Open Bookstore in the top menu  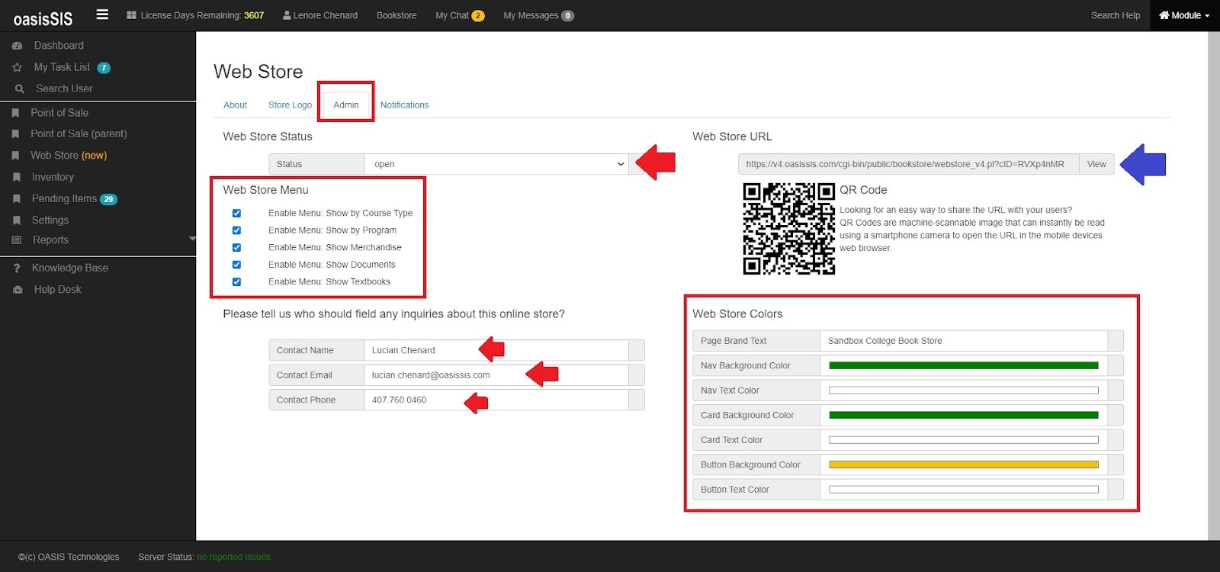pyautogui.click(x=396, y=15)
